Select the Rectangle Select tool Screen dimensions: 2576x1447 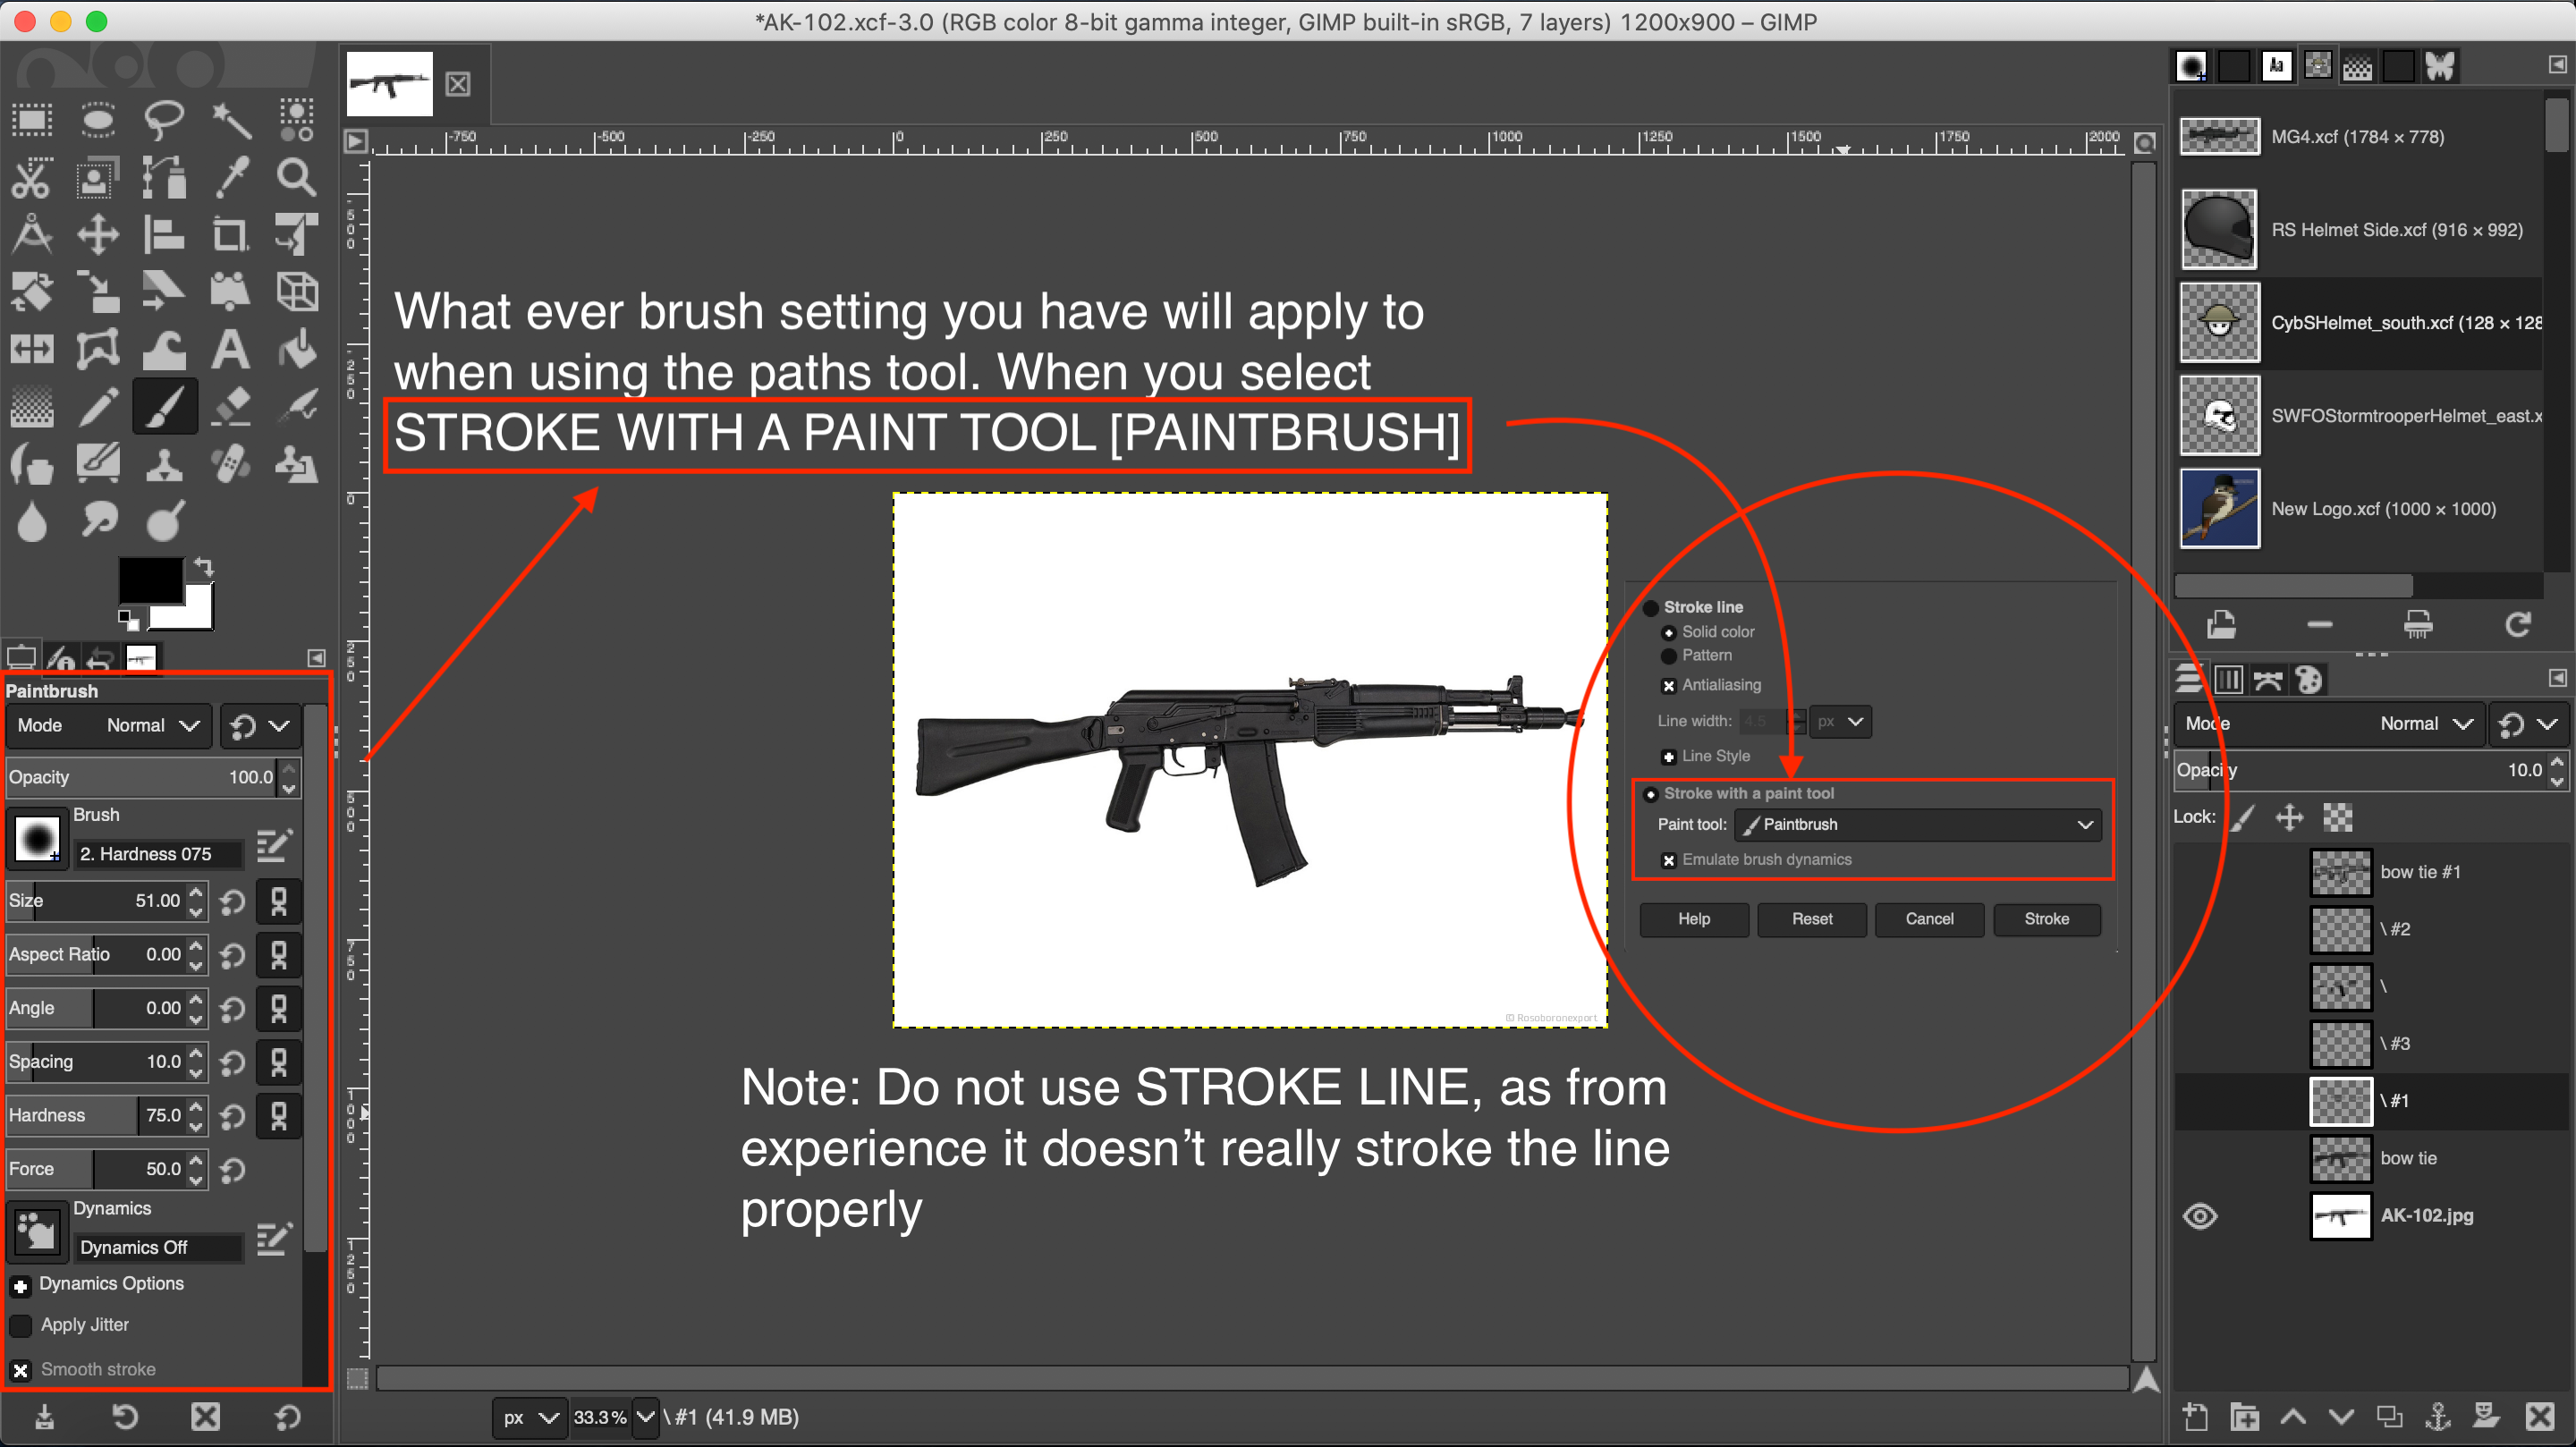click(x=32, y=120)
